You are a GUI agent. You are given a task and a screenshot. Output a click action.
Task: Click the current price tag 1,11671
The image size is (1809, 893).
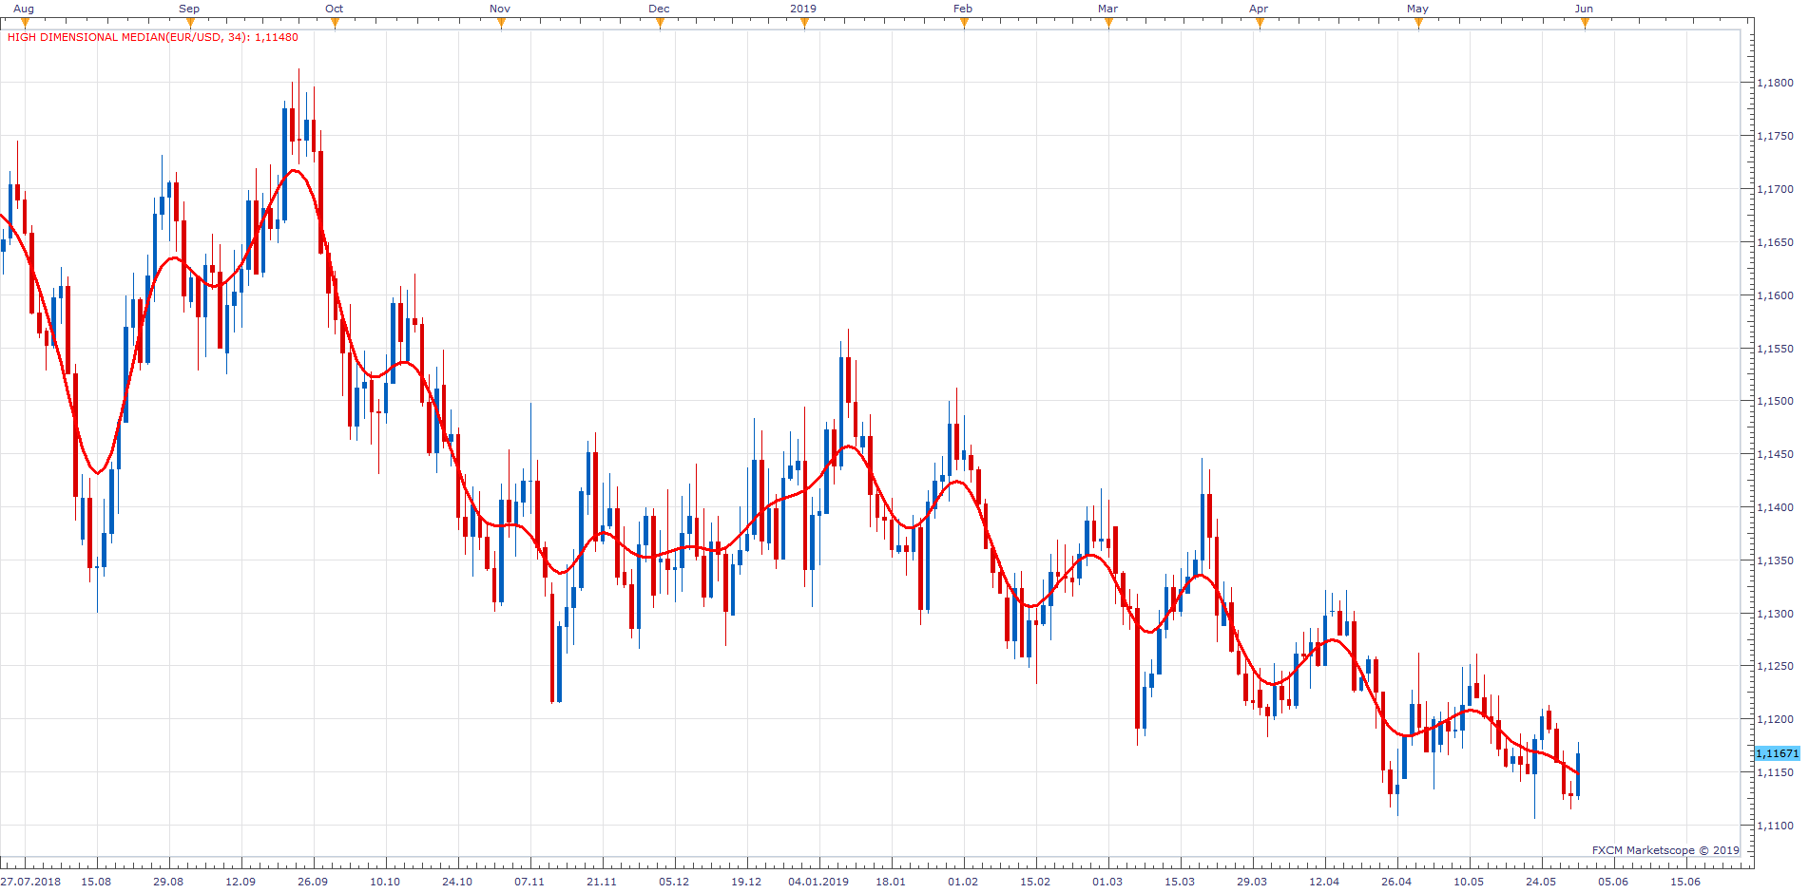pos(1777,753)
